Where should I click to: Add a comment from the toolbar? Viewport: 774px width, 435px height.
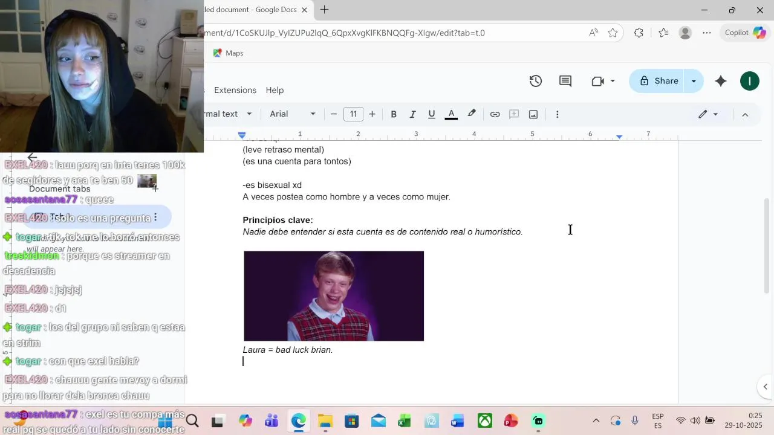[514, 114]
